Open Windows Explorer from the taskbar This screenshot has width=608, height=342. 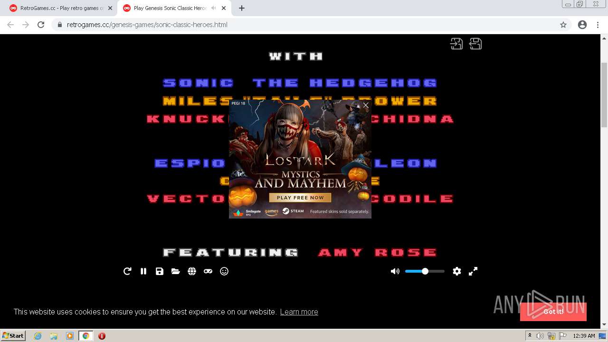(54, 336)
